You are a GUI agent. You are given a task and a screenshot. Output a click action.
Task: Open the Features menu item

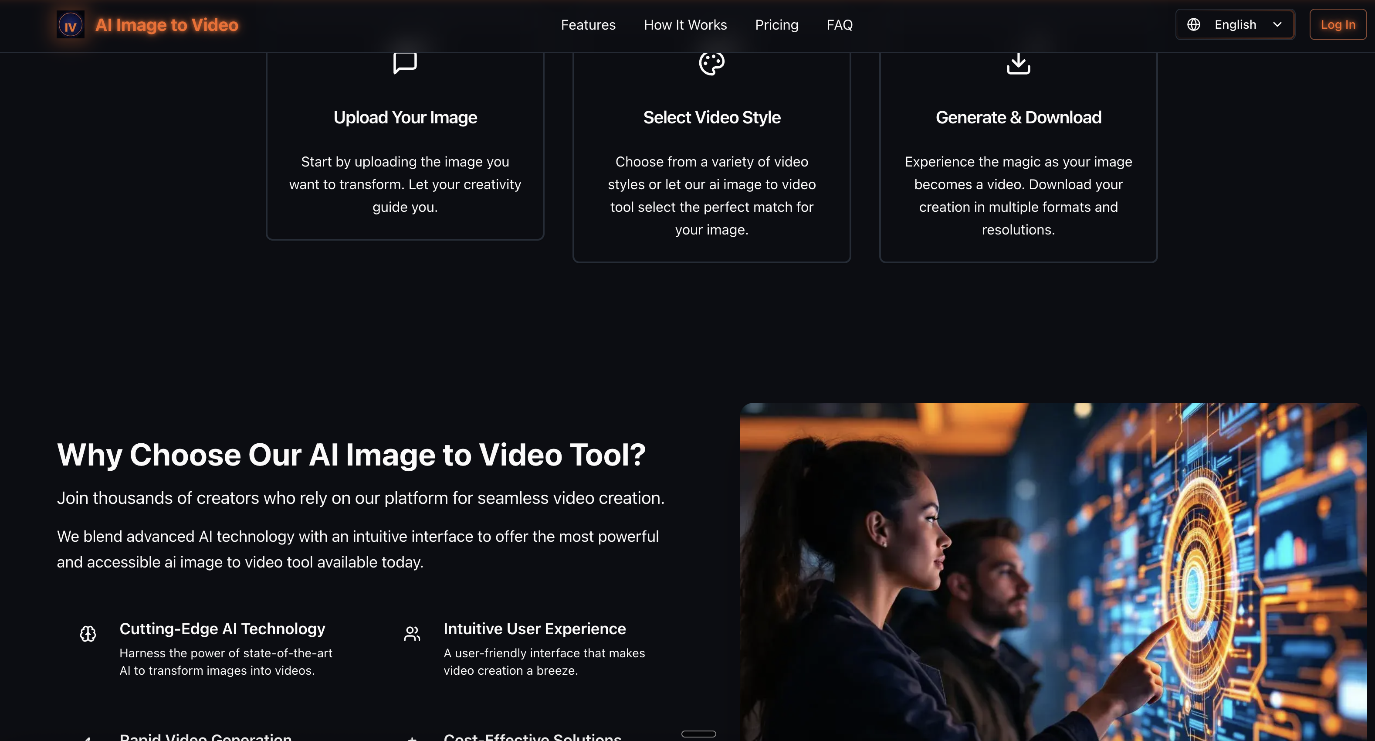tap(588, 24)
